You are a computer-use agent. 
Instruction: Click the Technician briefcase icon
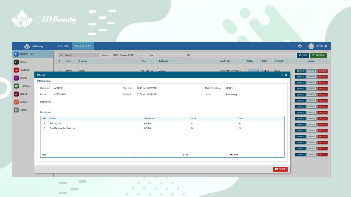point(16,86)
